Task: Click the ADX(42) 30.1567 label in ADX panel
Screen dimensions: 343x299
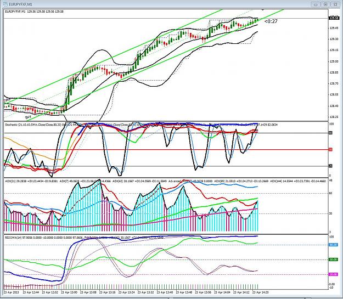Action: tap(140, 182)
